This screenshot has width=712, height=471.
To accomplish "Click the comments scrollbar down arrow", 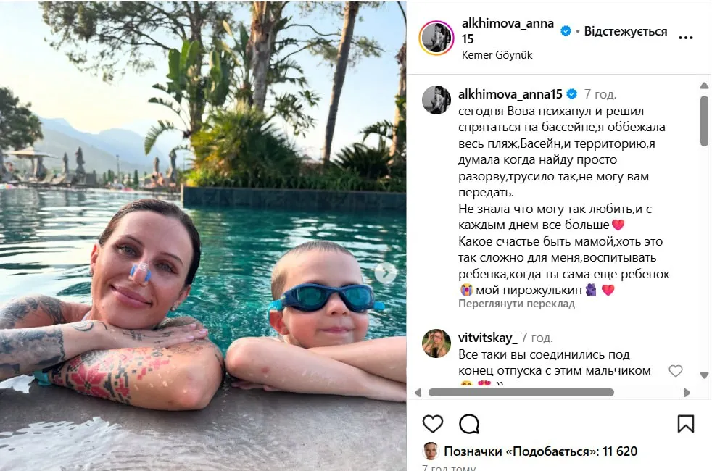I will pyautogui.click(x=704, y=375).
